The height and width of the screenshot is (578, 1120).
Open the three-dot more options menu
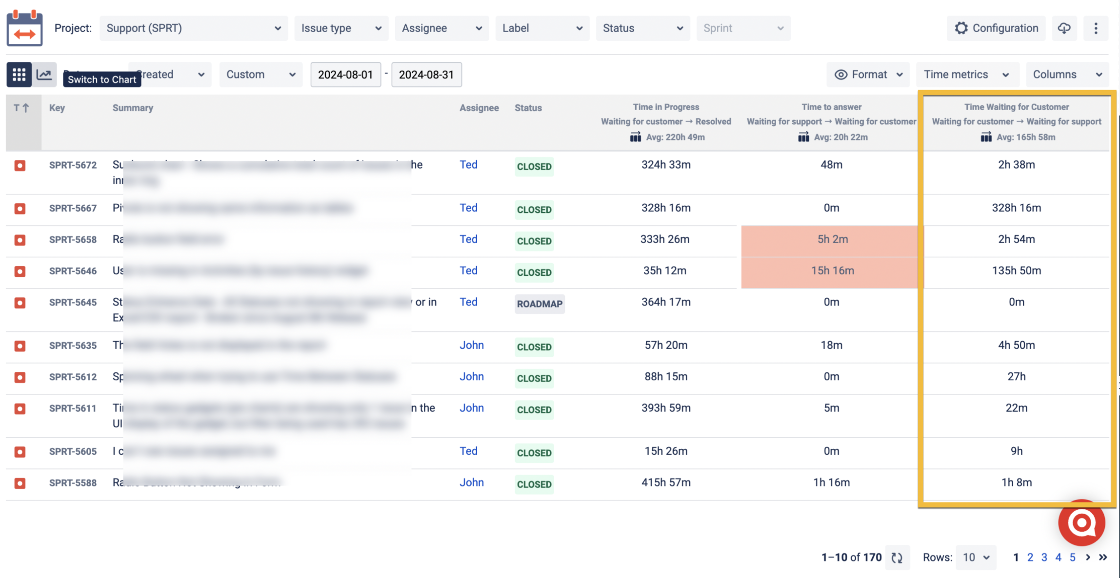(x=1096, y=28)
